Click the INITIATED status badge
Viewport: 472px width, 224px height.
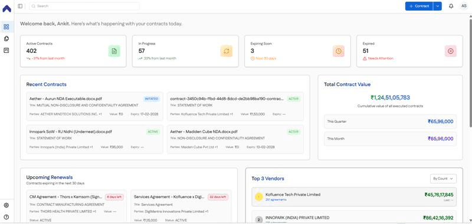(152, 99)
